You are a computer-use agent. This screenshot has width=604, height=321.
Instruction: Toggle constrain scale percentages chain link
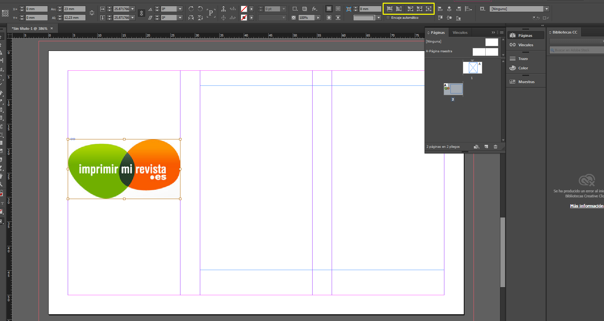click(x=142, y=13)
